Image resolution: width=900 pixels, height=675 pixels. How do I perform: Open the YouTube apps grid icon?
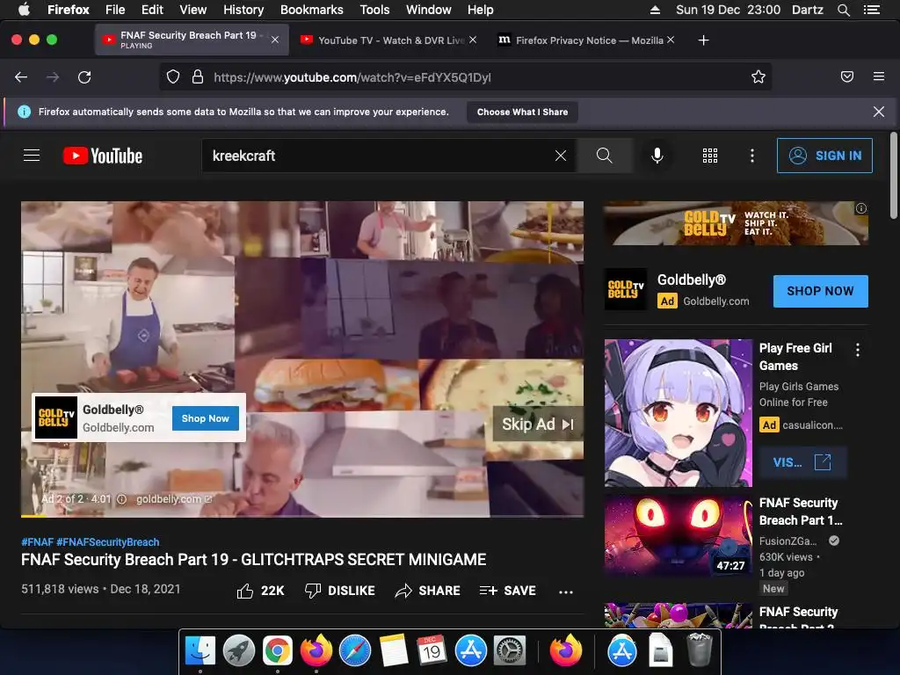click(x=710, y=156)
